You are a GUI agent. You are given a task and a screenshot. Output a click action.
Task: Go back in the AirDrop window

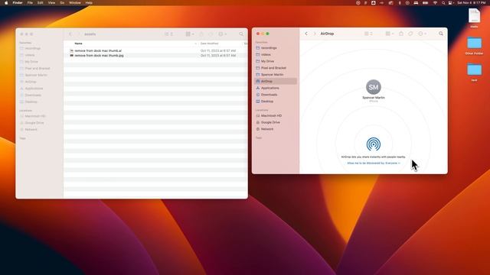[306, 34]
